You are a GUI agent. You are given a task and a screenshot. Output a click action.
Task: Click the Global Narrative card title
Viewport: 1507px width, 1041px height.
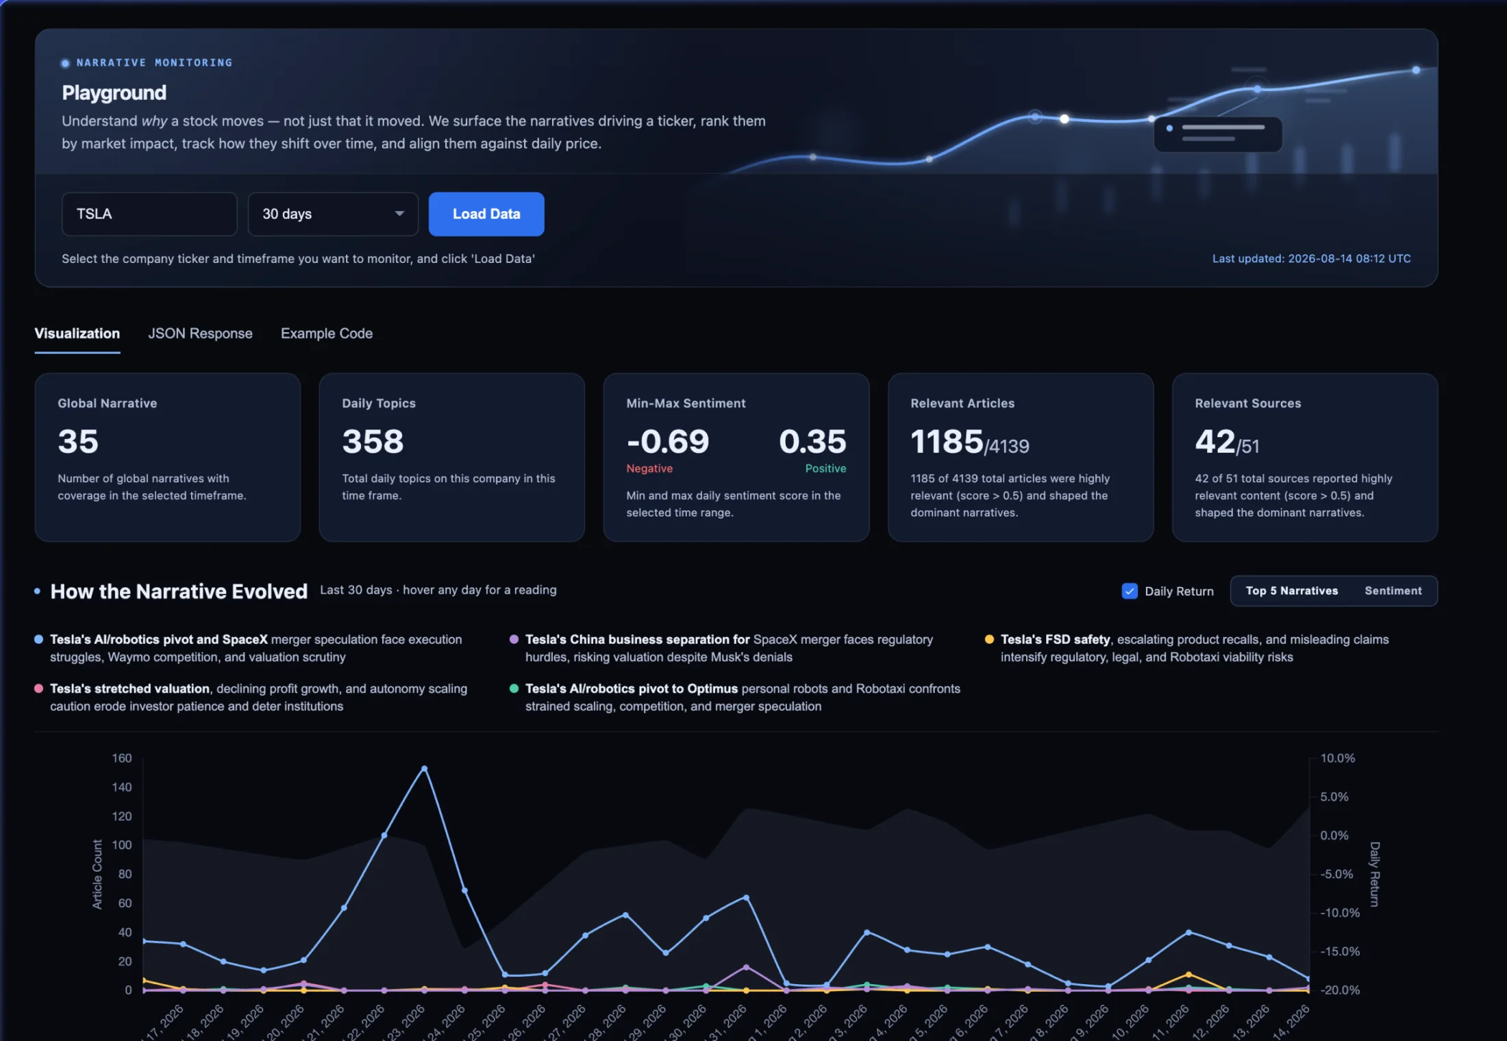click(x=108, y=403)
